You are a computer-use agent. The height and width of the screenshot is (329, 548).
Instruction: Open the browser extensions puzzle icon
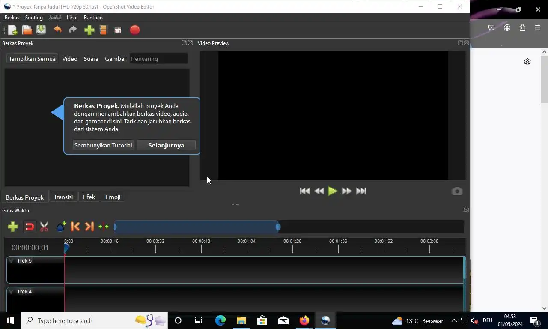522,27
